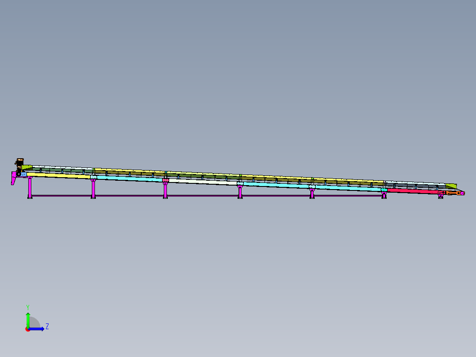The height and width of the screenshot is (357, 476).
Task: Pick the blue gearbox block beside the motor
Action: (24, 175)
